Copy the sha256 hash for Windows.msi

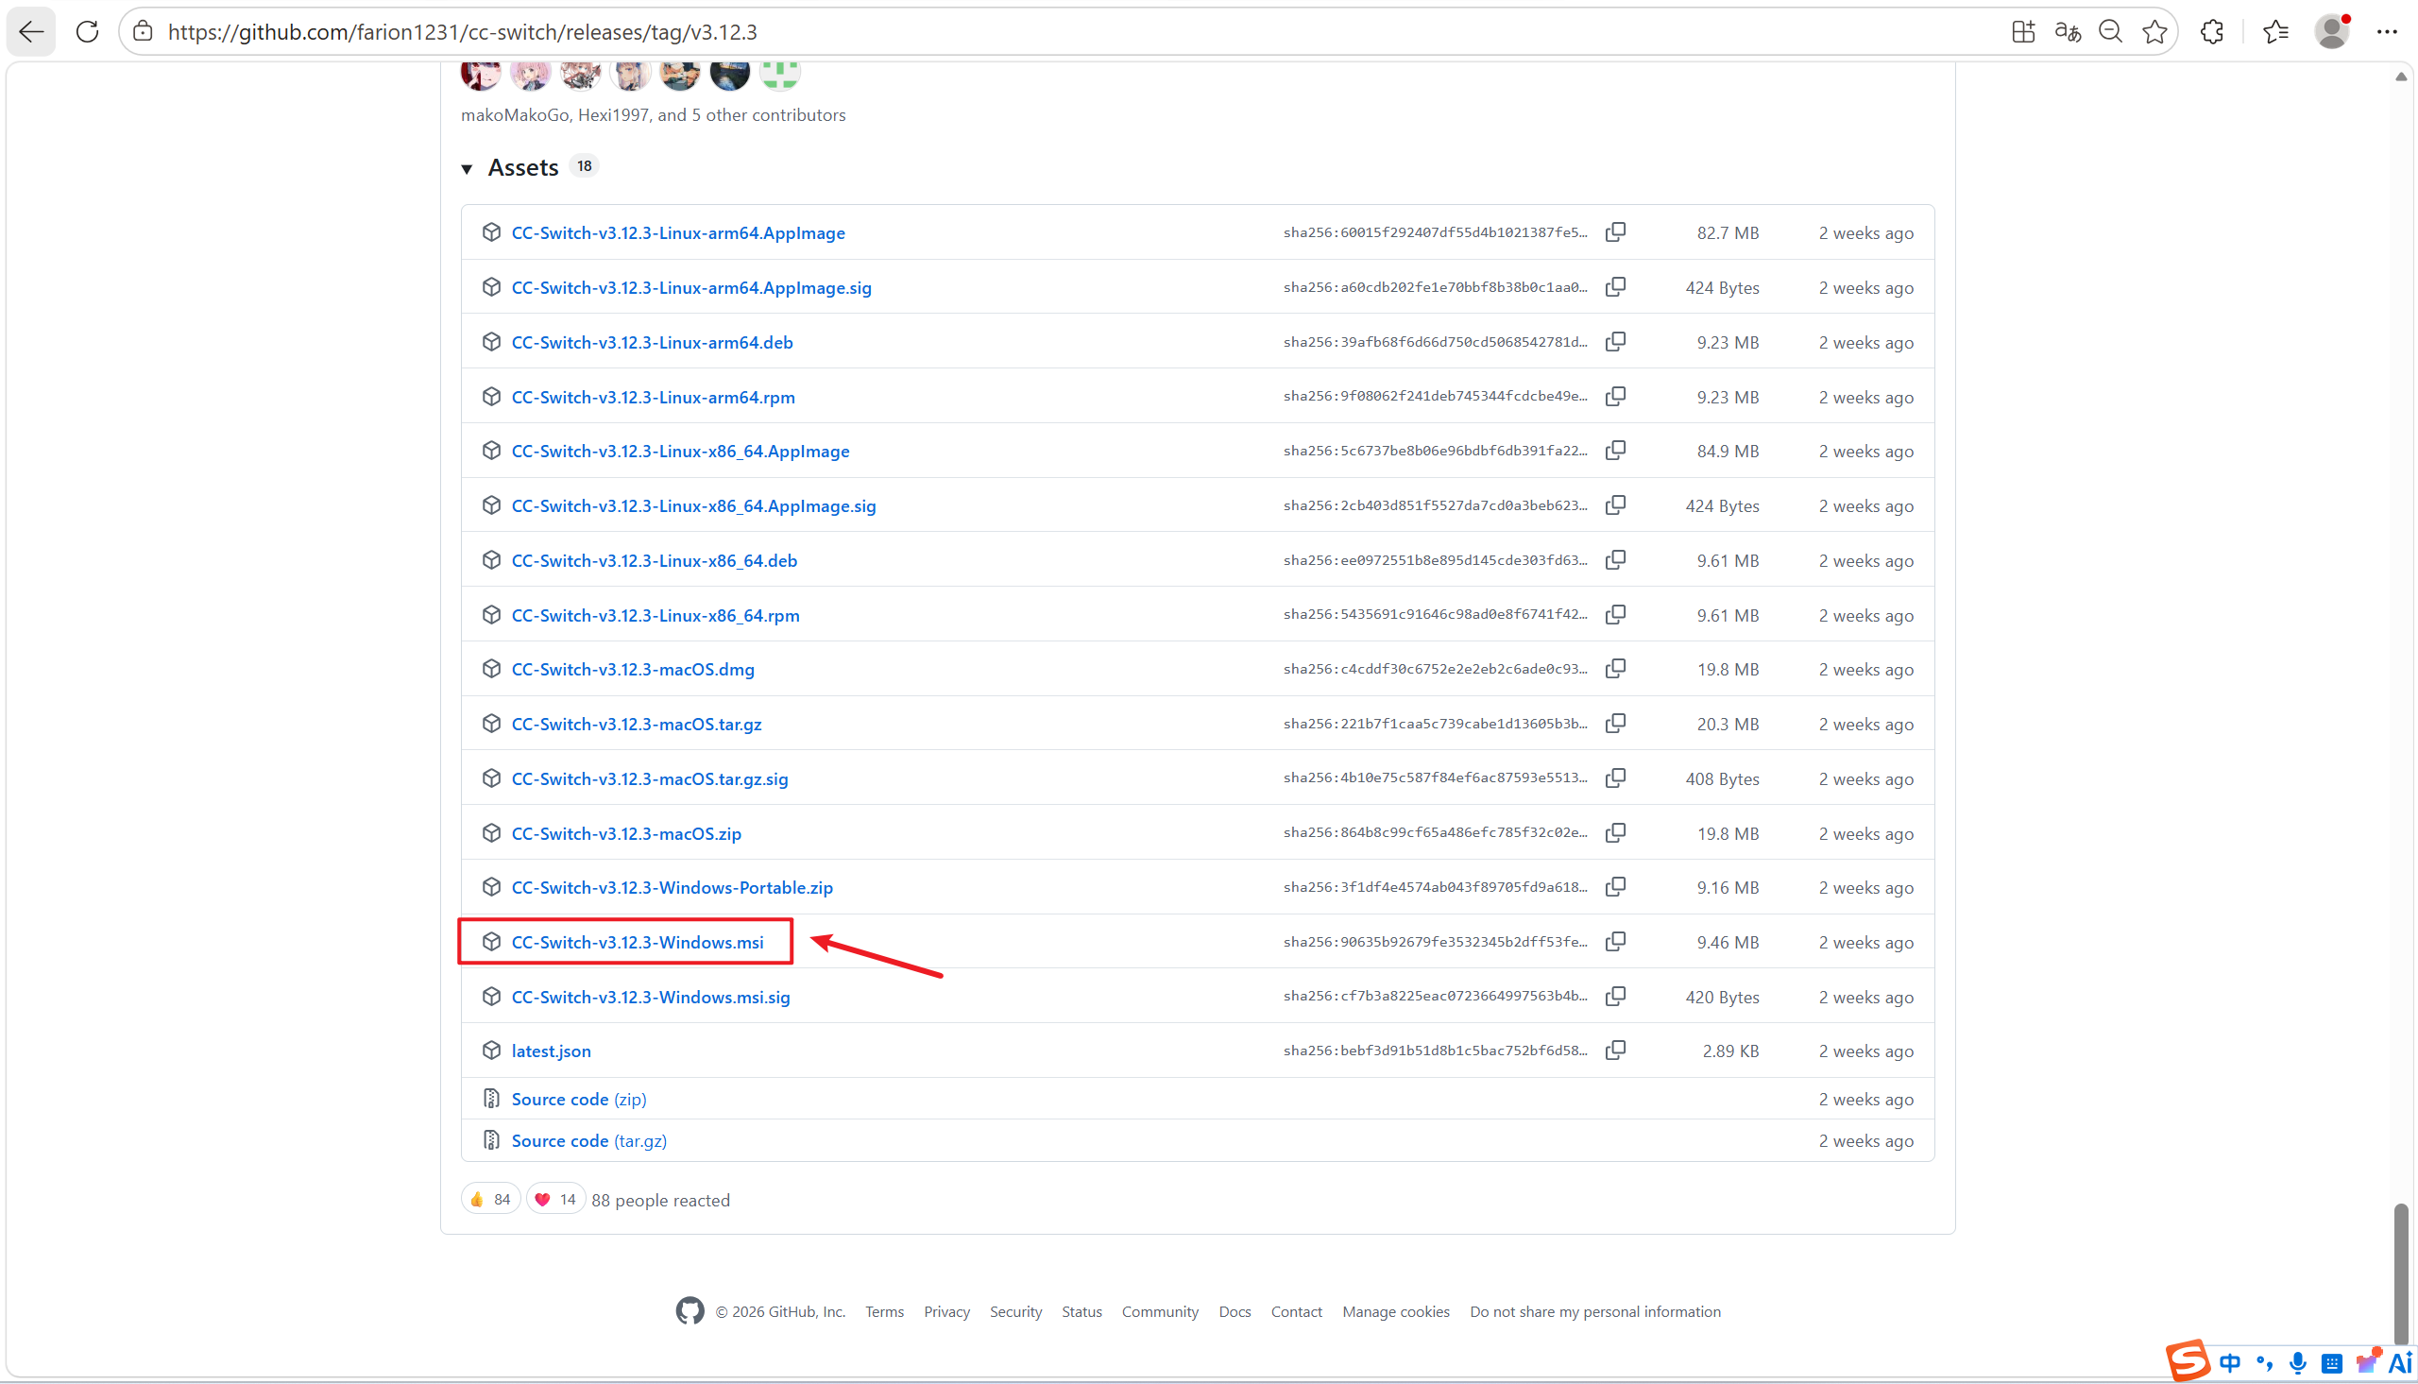[1615, 941]
